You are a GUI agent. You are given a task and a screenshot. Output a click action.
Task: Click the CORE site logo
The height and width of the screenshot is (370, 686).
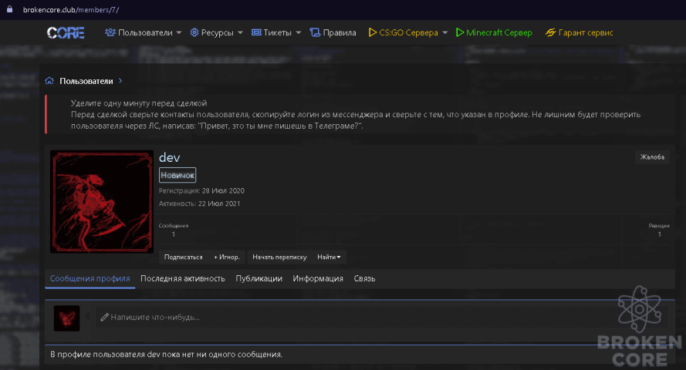pyautogui.click(x=66, y=33)
